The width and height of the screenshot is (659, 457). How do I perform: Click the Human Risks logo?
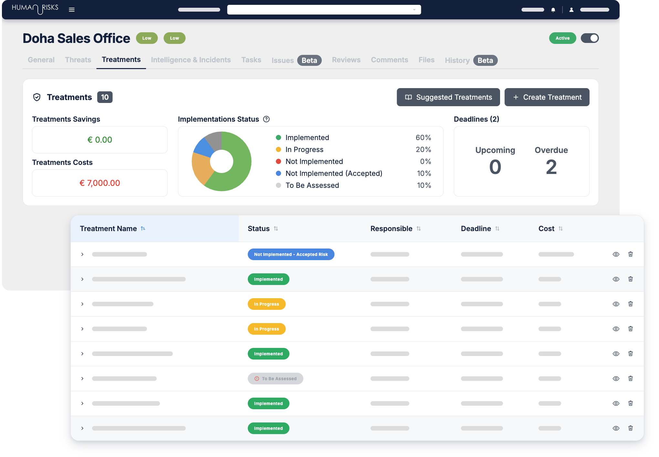pyautogui.click(x=35, y=9)
